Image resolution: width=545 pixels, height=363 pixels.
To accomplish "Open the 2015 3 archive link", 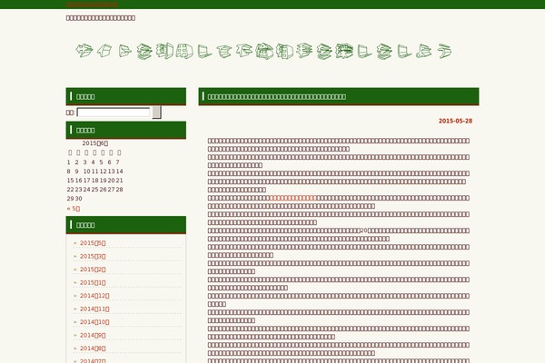I will (93, 256).
